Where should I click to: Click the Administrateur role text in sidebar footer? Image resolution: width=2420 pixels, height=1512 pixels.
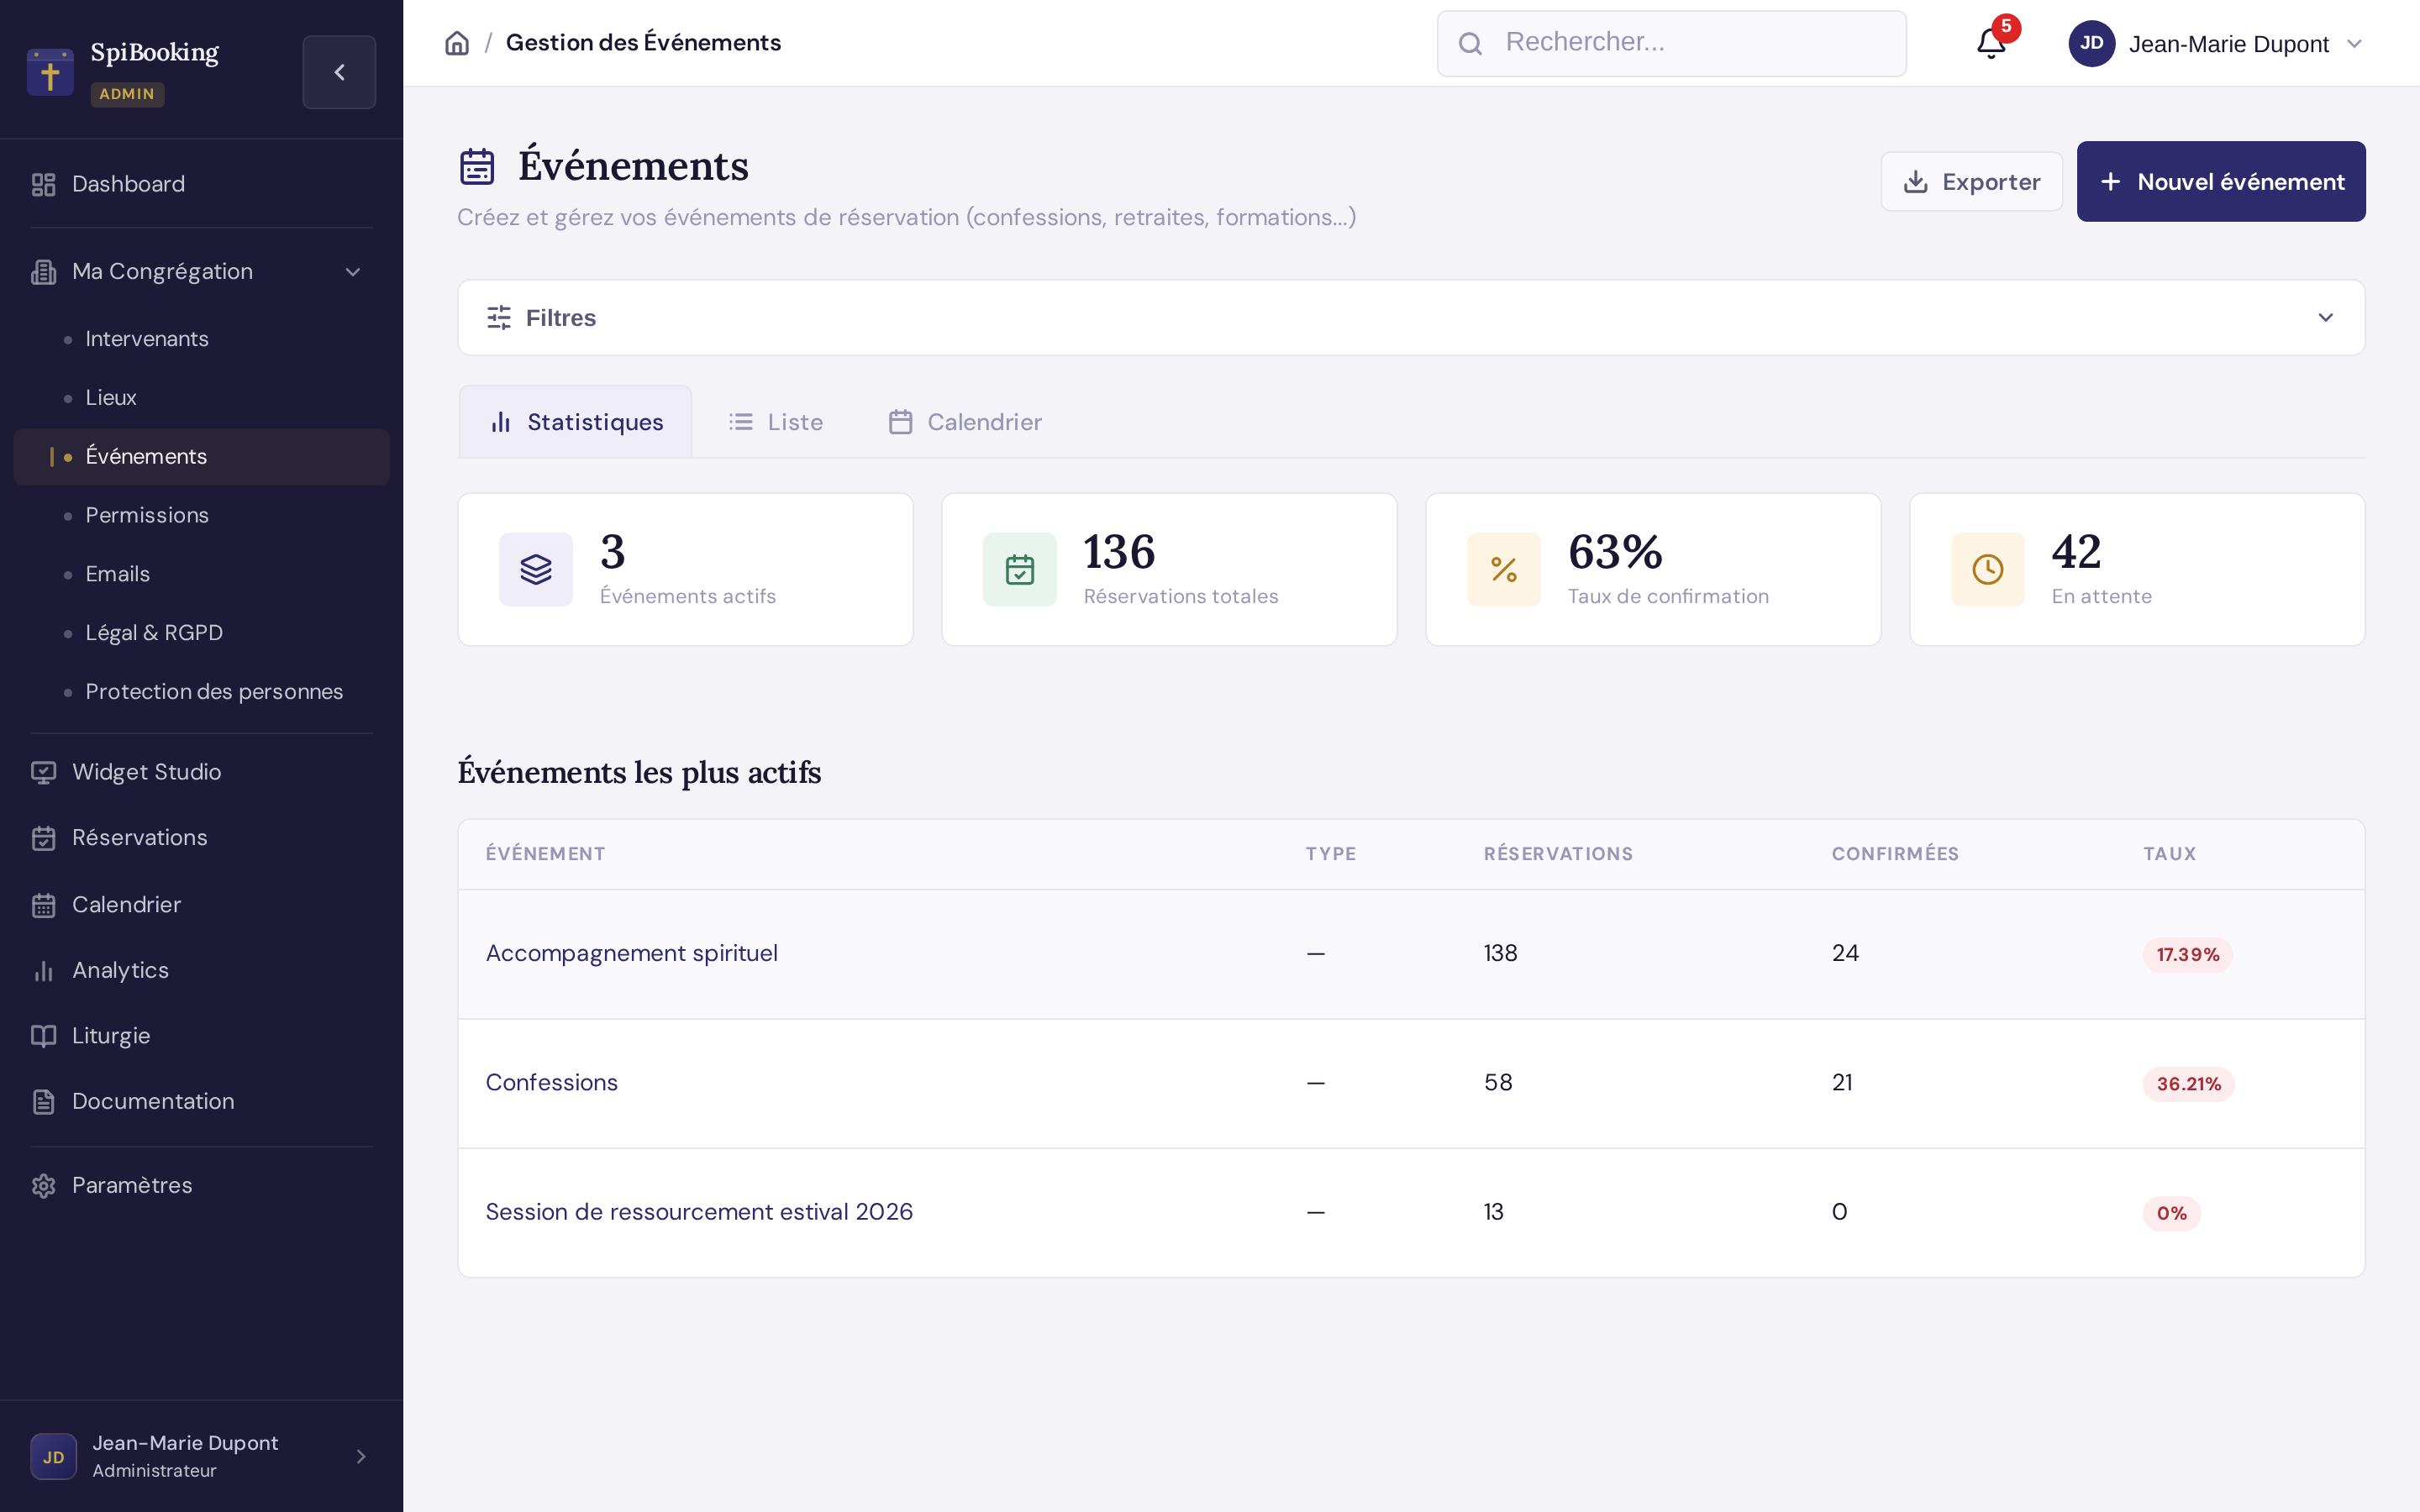[x=154, y=1471]
